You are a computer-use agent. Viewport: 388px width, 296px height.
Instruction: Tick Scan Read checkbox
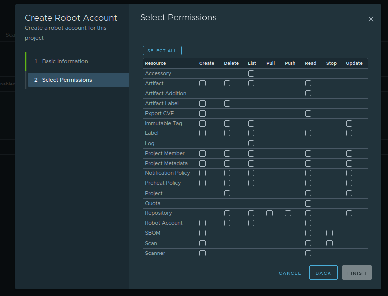point(308,243)
